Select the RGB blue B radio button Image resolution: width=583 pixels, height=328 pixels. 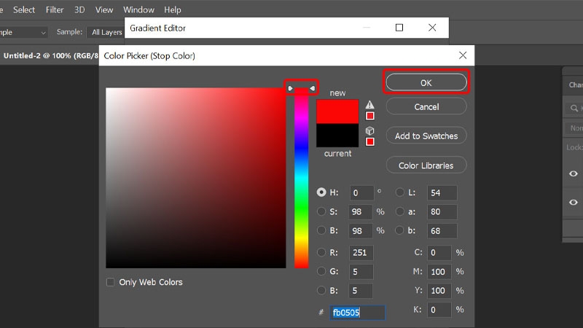(321, 290)
